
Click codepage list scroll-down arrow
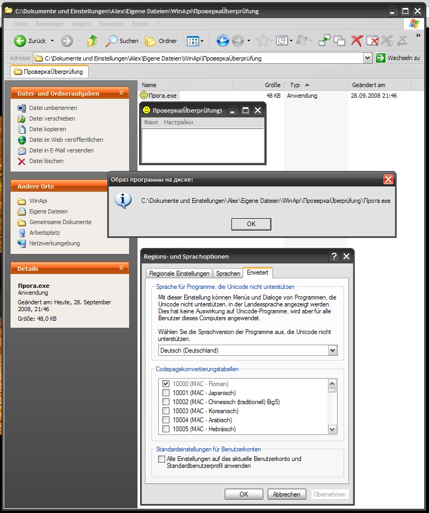tap(332, 430)
